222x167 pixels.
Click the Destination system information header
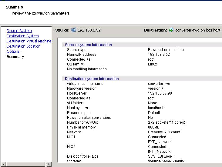(92, 79)
